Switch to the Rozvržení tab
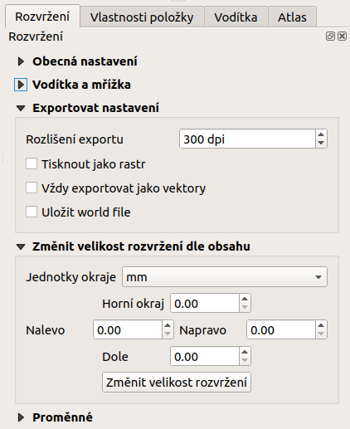Screen dimensions: 350x429 tap(42, 17)
